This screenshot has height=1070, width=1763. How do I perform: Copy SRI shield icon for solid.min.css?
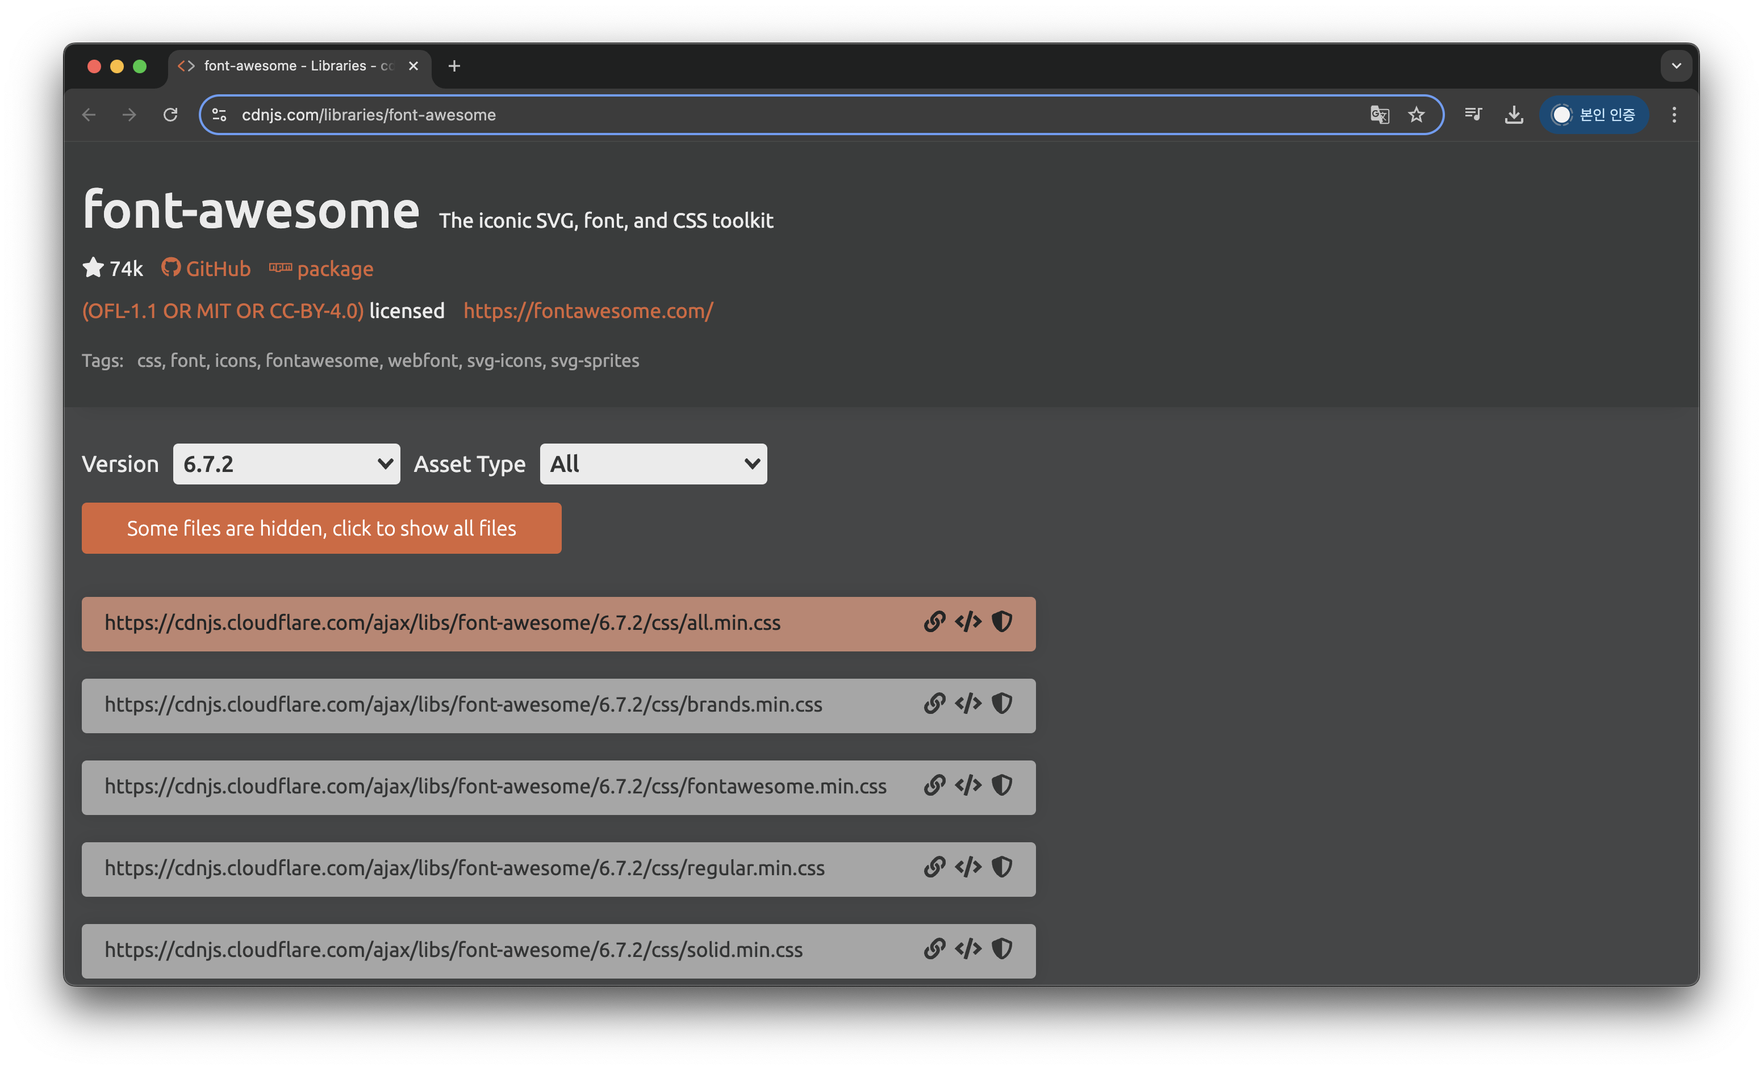click(x=1002, y=948)
